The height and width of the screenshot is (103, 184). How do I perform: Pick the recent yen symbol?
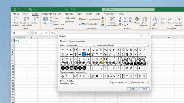tap(140, 76)
